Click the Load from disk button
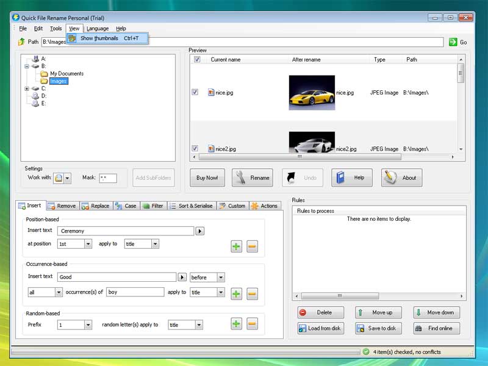The width and height of the screenshot is (488, 366). [x=320, y=328]
